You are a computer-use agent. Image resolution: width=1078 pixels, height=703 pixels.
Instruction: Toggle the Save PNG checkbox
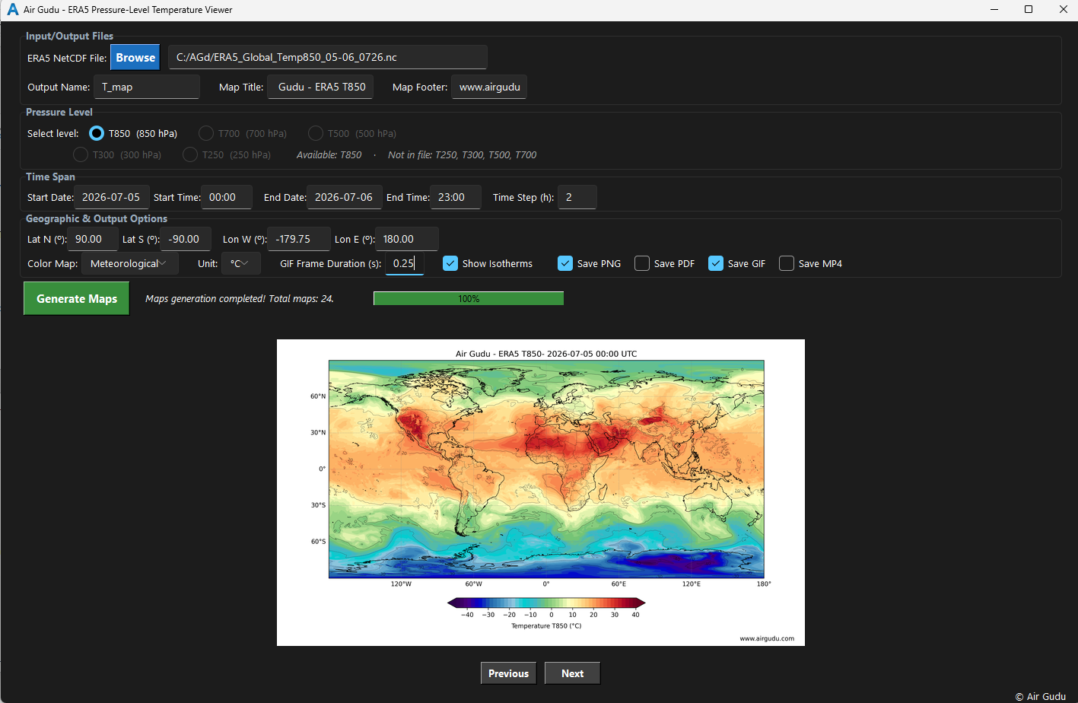point(565,263)
